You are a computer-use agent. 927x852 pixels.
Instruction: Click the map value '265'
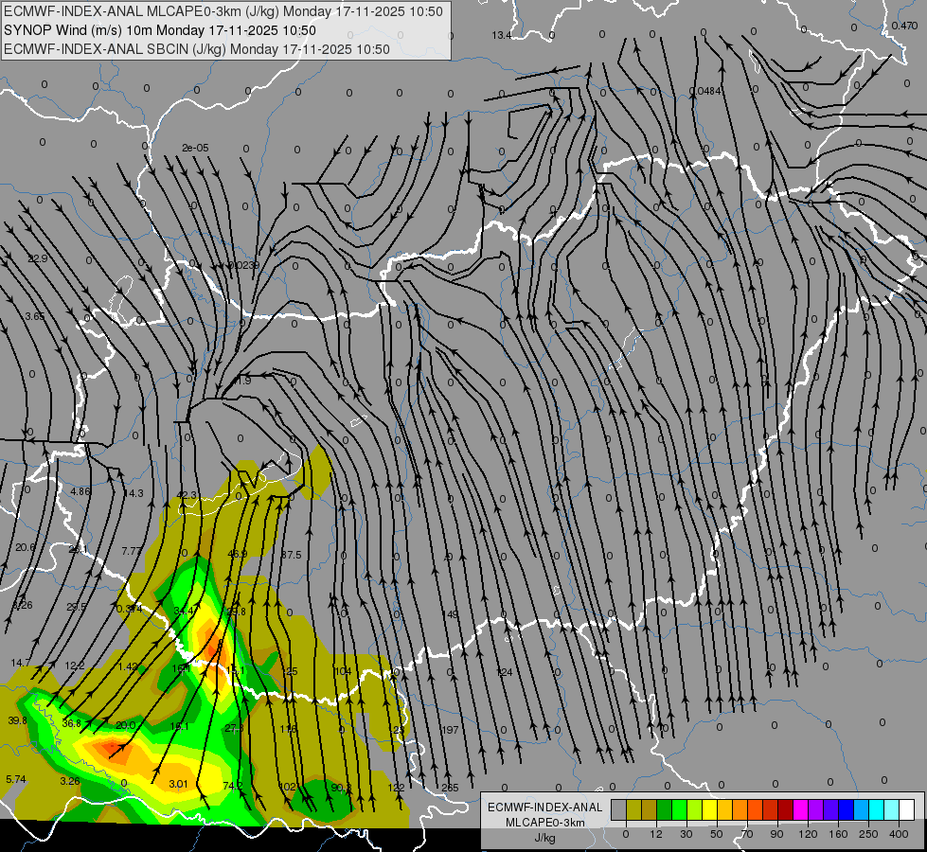point(450,788)
